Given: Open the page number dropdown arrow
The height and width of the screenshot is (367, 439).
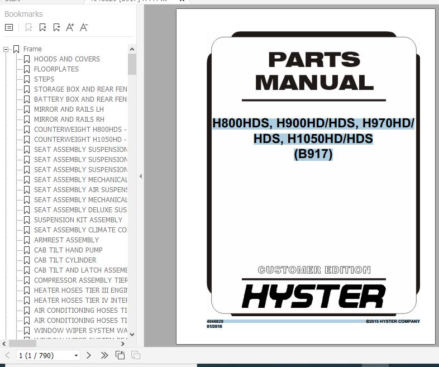Looking at the screenshot, I should point(76,355).
